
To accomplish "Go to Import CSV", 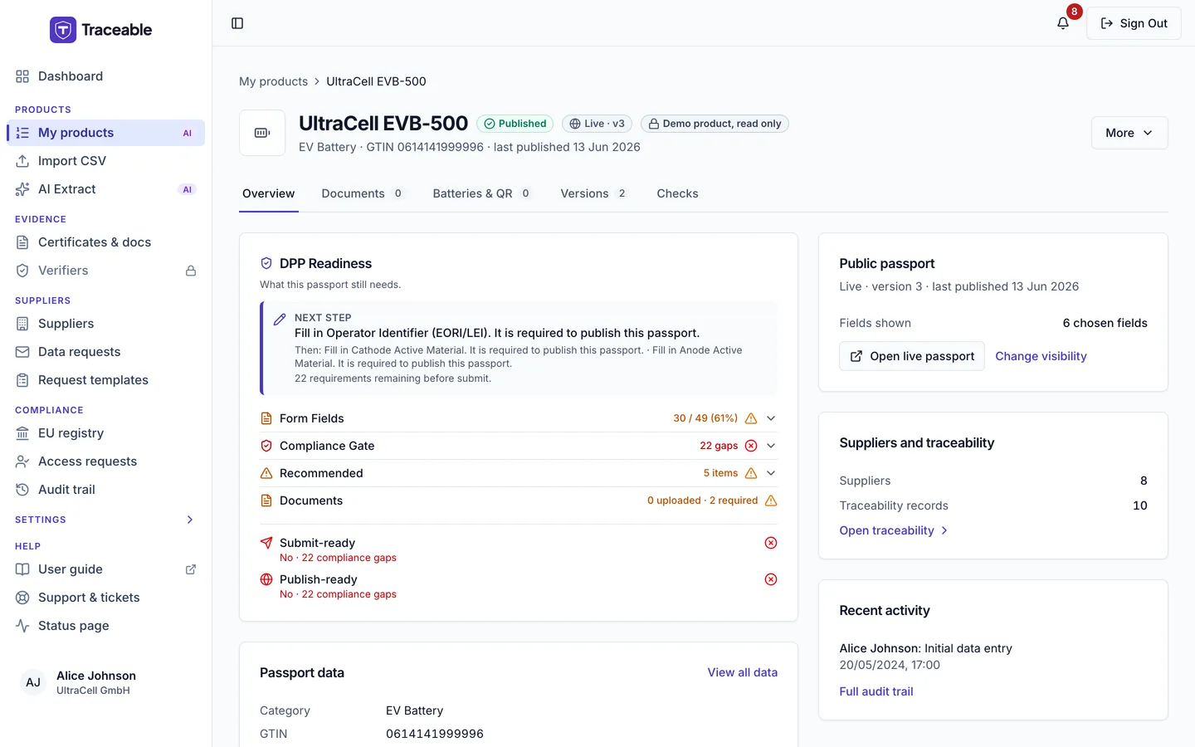I will [x=105, y=161].
